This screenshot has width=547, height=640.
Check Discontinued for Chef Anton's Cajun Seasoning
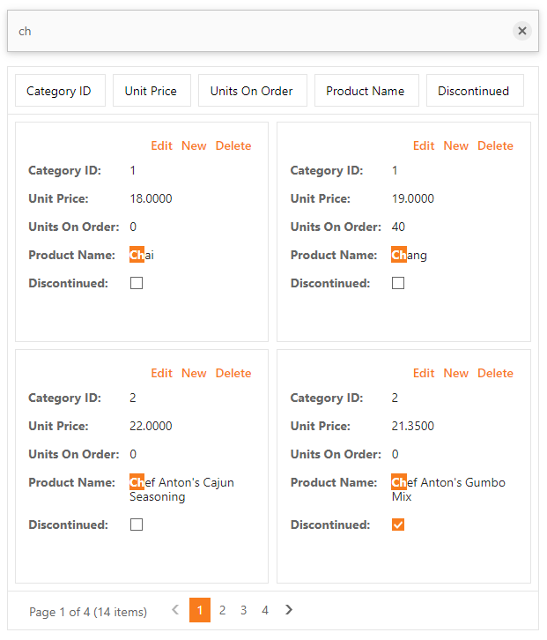(x=137, y=525)
